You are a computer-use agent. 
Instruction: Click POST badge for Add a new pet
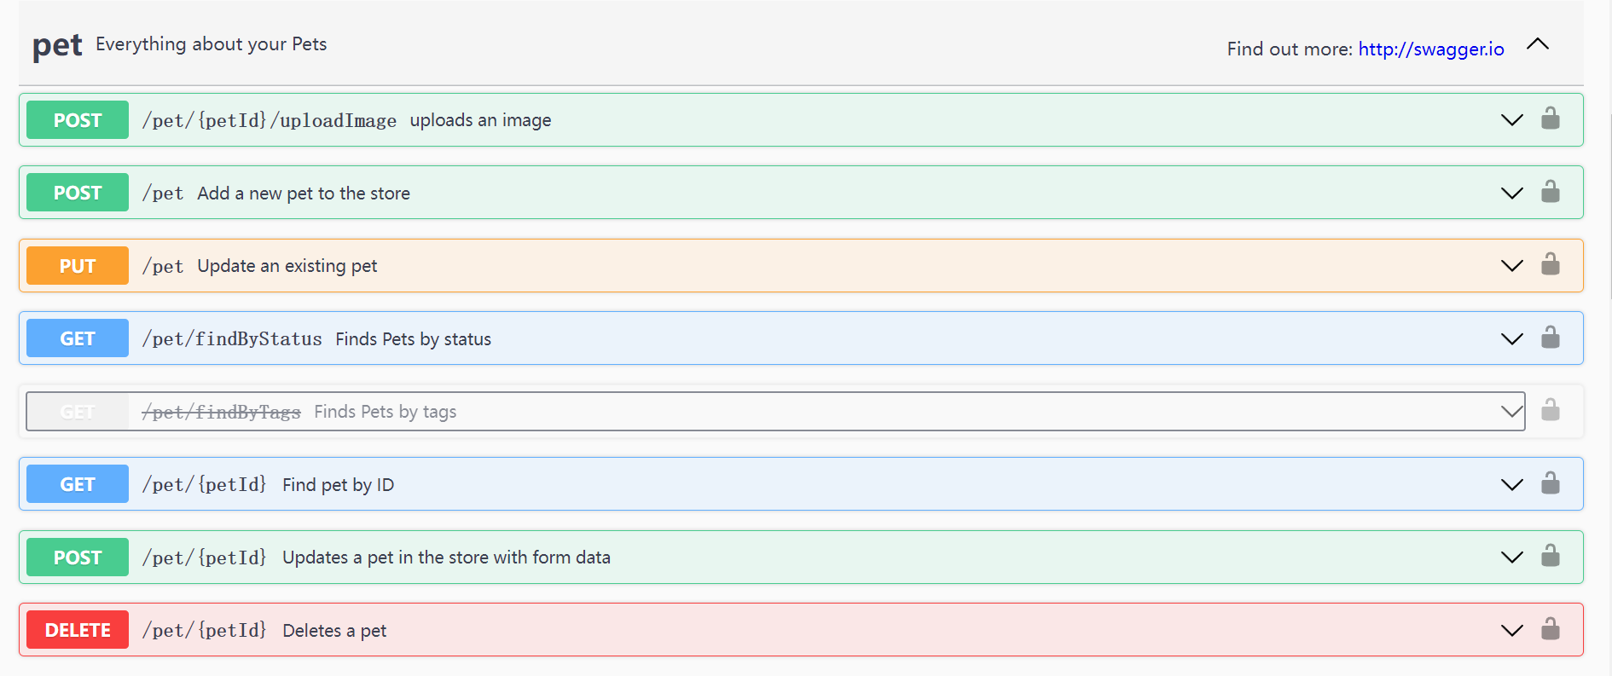[x=78, y=193]
